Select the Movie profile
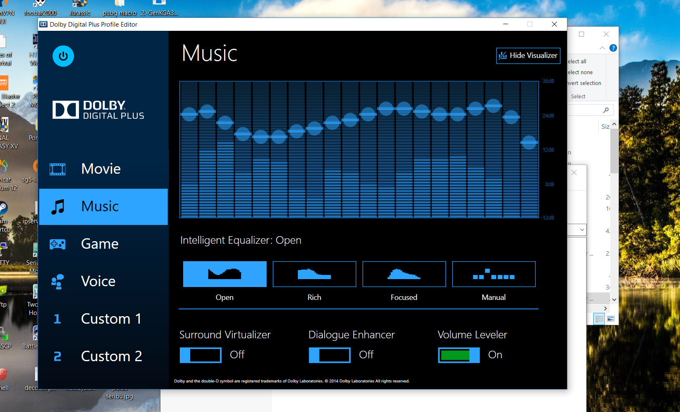This screenshot has height=412, width=680. (103, 169)
